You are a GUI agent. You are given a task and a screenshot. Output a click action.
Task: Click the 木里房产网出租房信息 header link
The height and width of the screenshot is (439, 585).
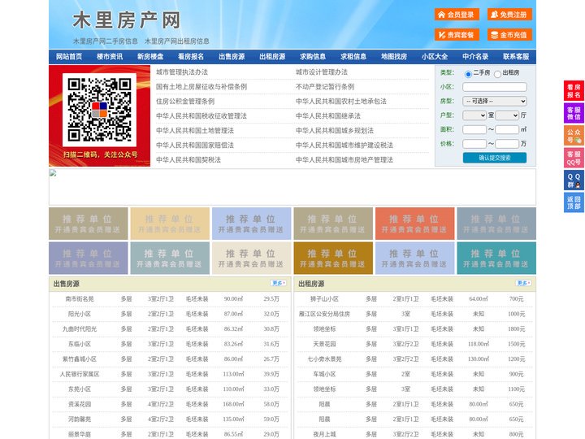177,41
